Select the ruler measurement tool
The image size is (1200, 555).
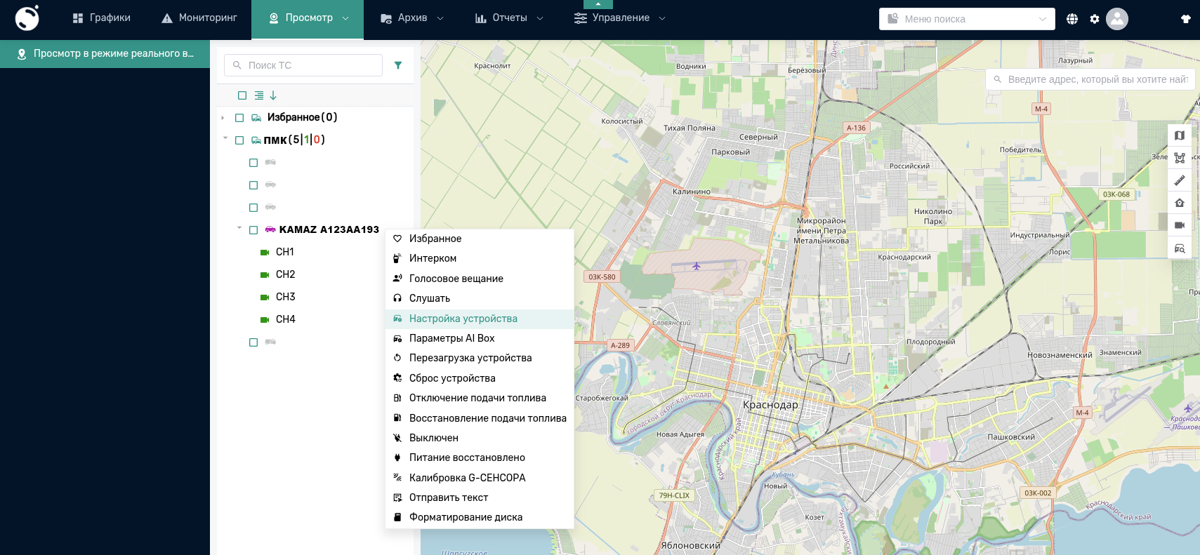click(x=1180, y=180)
